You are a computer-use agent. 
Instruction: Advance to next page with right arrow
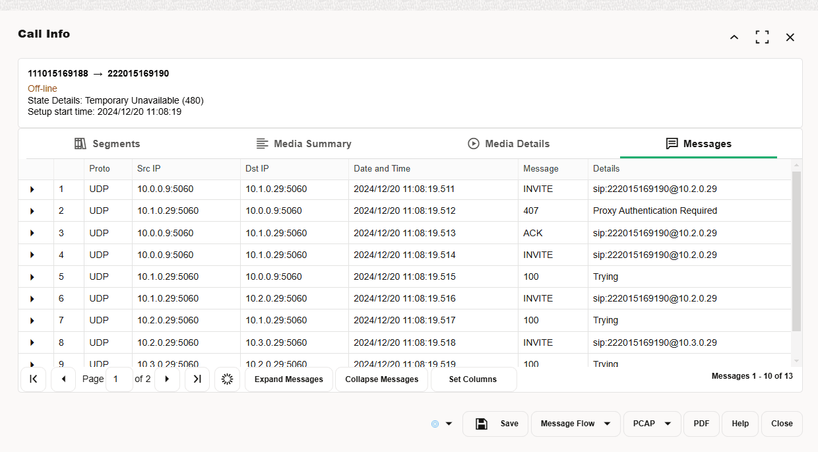pyautogui.click(x=167, y=379)
